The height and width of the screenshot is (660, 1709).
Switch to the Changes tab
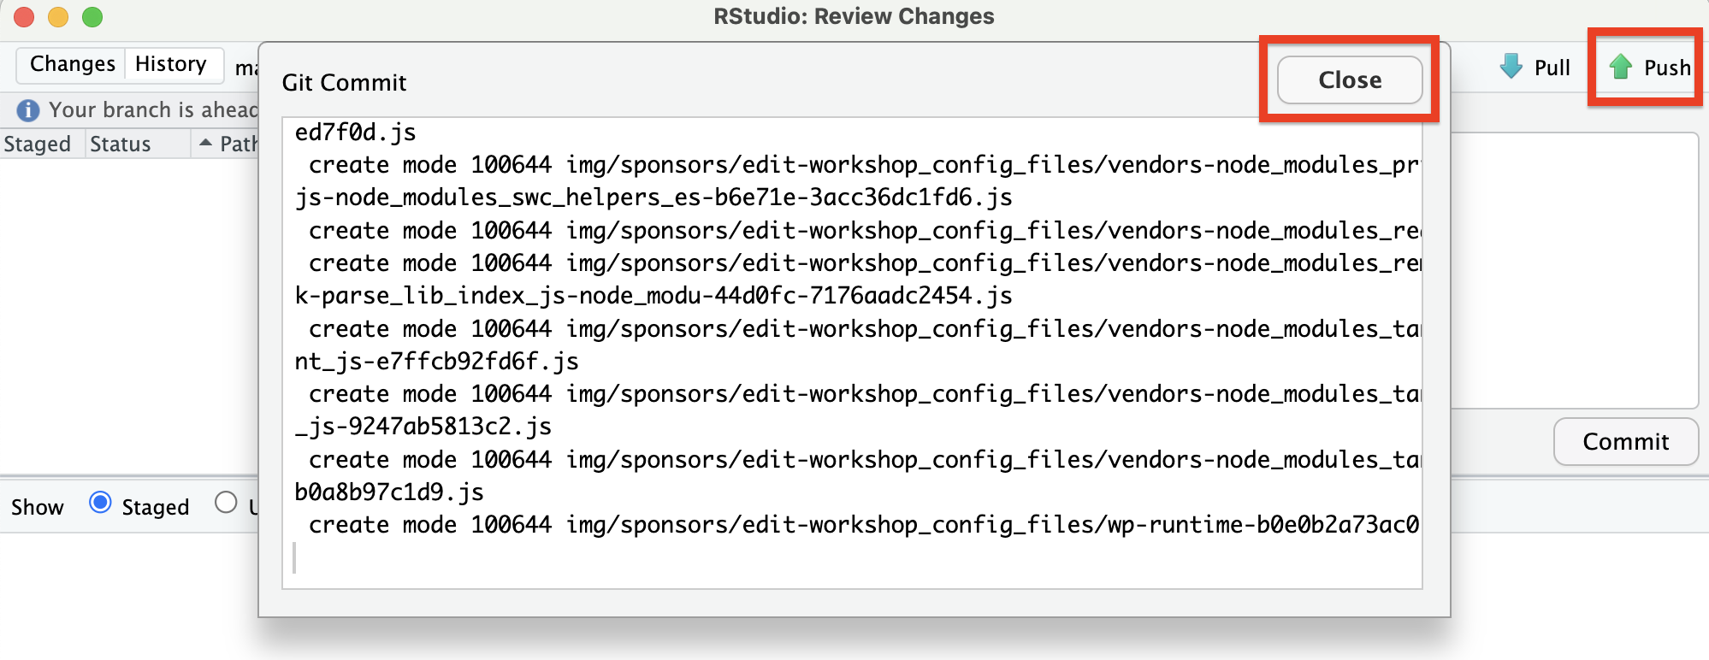[x=71, y=63]
